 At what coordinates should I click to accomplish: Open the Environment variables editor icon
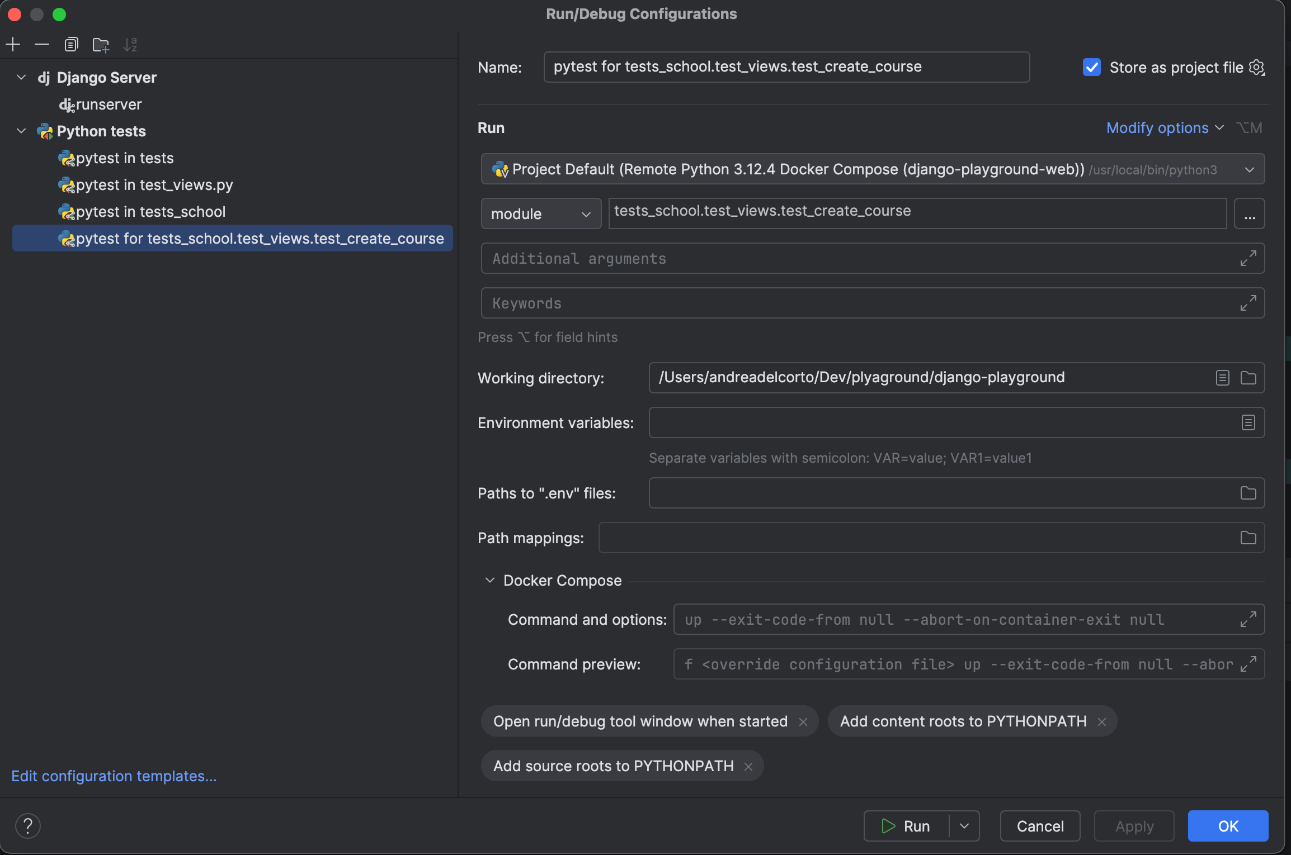click(x=1248, y=422)
